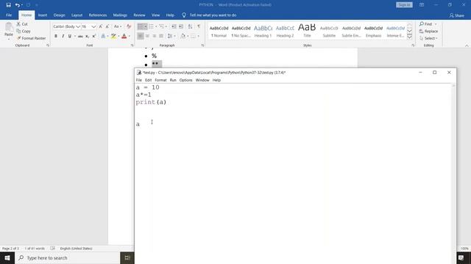Select Center alignment

(x=147, y=36)
